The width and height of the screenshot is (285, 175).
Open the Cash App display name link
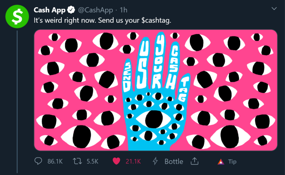pos(49,10)
